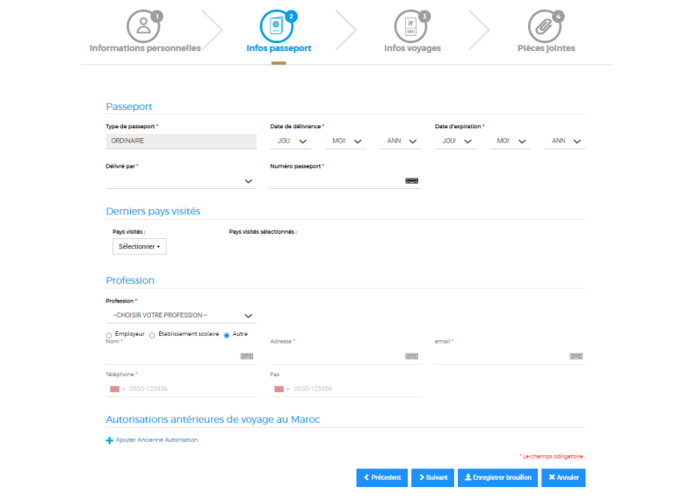Viewport: 695px width, 501px height.
Task: Click keyboard icon in Adresse field
Action: [x=411, y=356]
